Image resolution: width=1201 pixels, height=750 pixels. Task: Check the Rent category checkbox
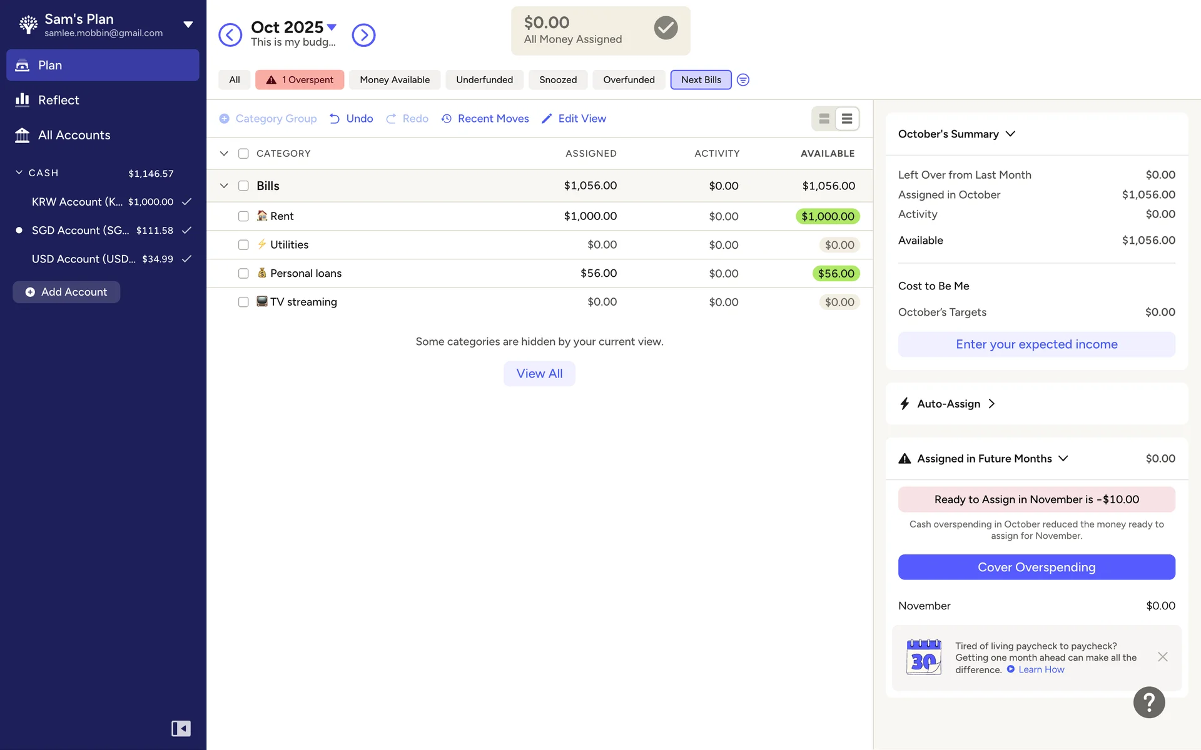click(x=243, y=216)
